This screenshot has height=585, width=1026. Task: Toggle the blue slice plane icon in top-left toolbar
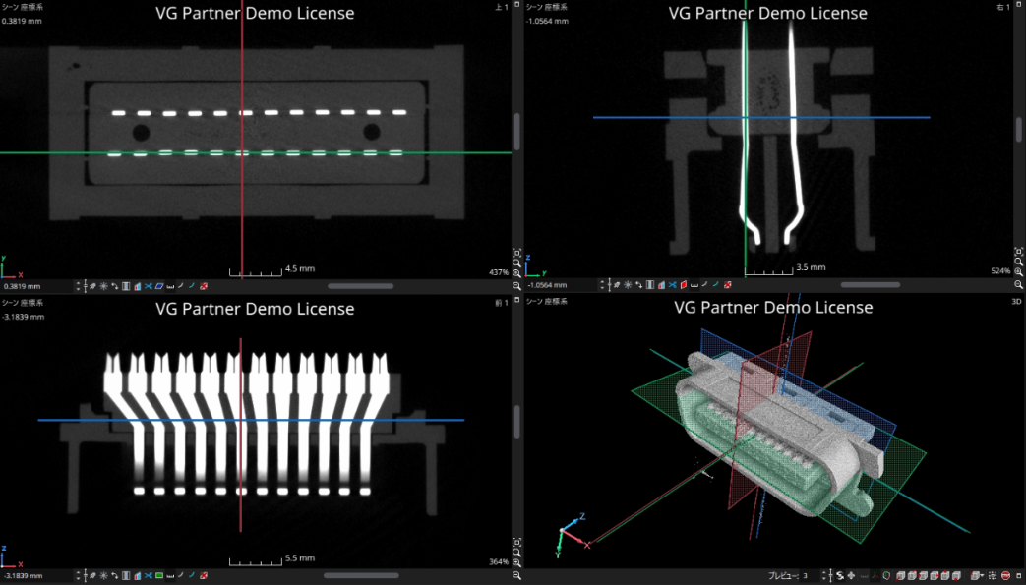coord(159,286)
